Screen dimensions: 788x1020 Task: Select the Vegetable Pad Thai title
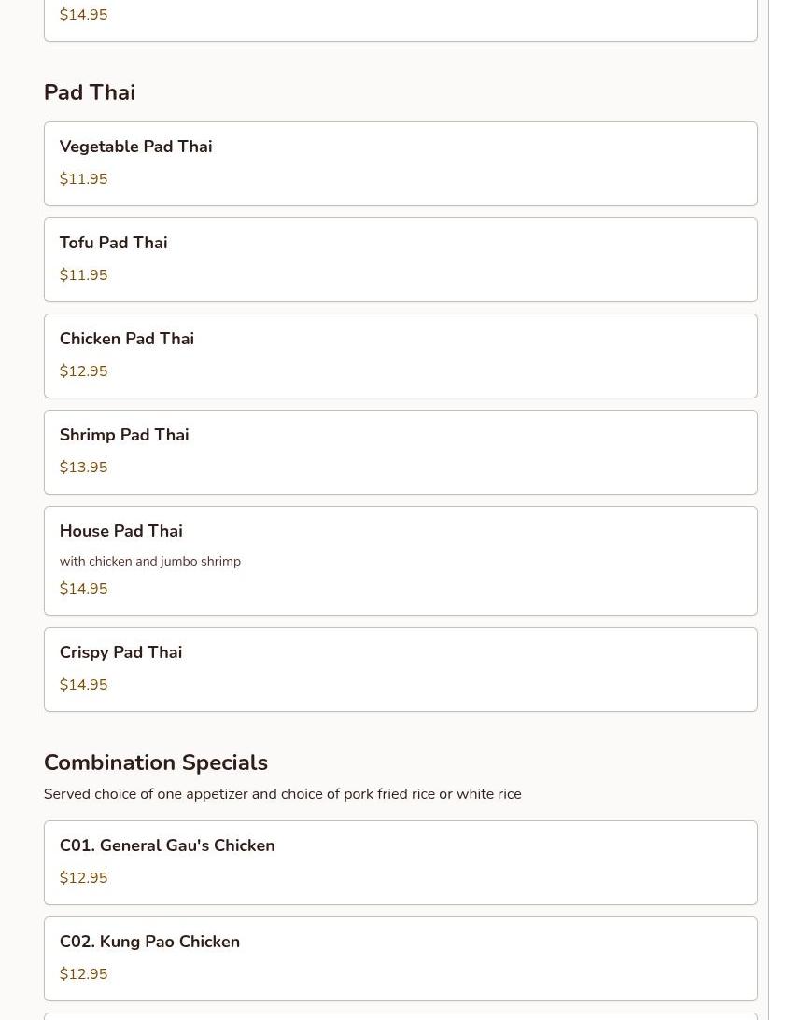(135, 147)
